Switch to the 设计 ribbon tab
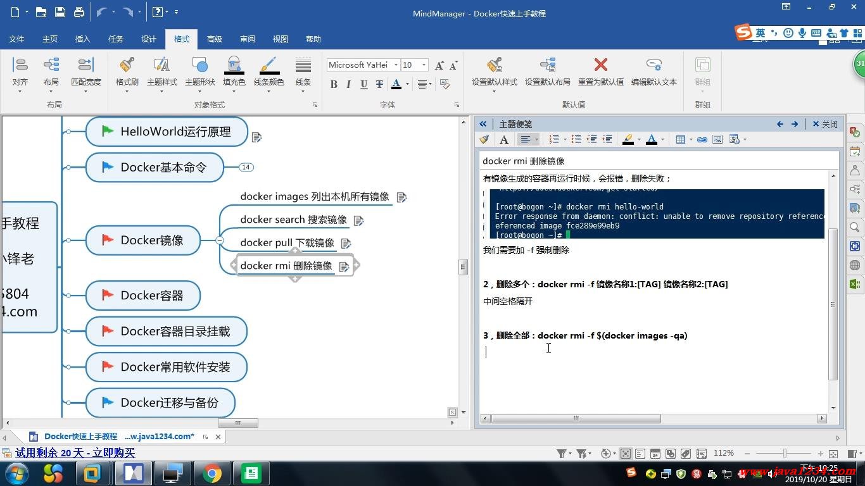This screenshot has height=486, width=865. pyautogui.click(x=149, y=39)
